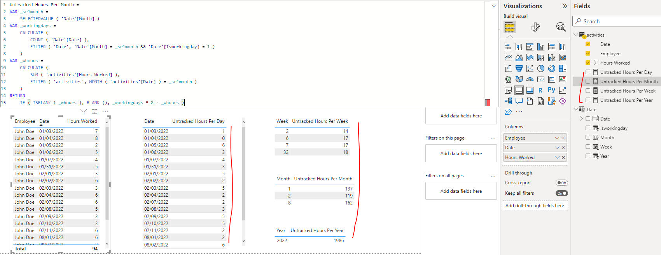This screenshot has width=661, height=255.
Task: Remove Employee from Columns well
Action: [x=563, y=138]
